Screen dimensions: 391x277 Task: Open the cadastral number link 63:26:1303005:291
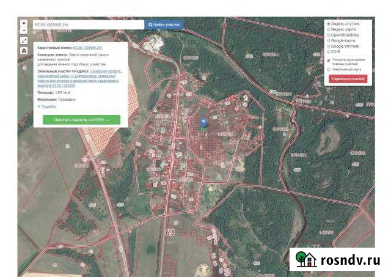click(x=88, y=47)
